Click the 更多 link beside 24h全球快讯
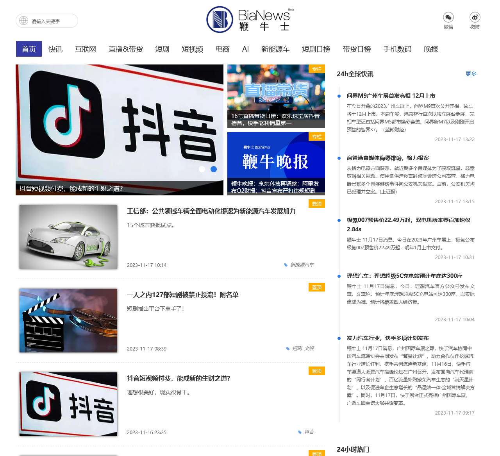 pyautogui.click(x=470, y=73)
